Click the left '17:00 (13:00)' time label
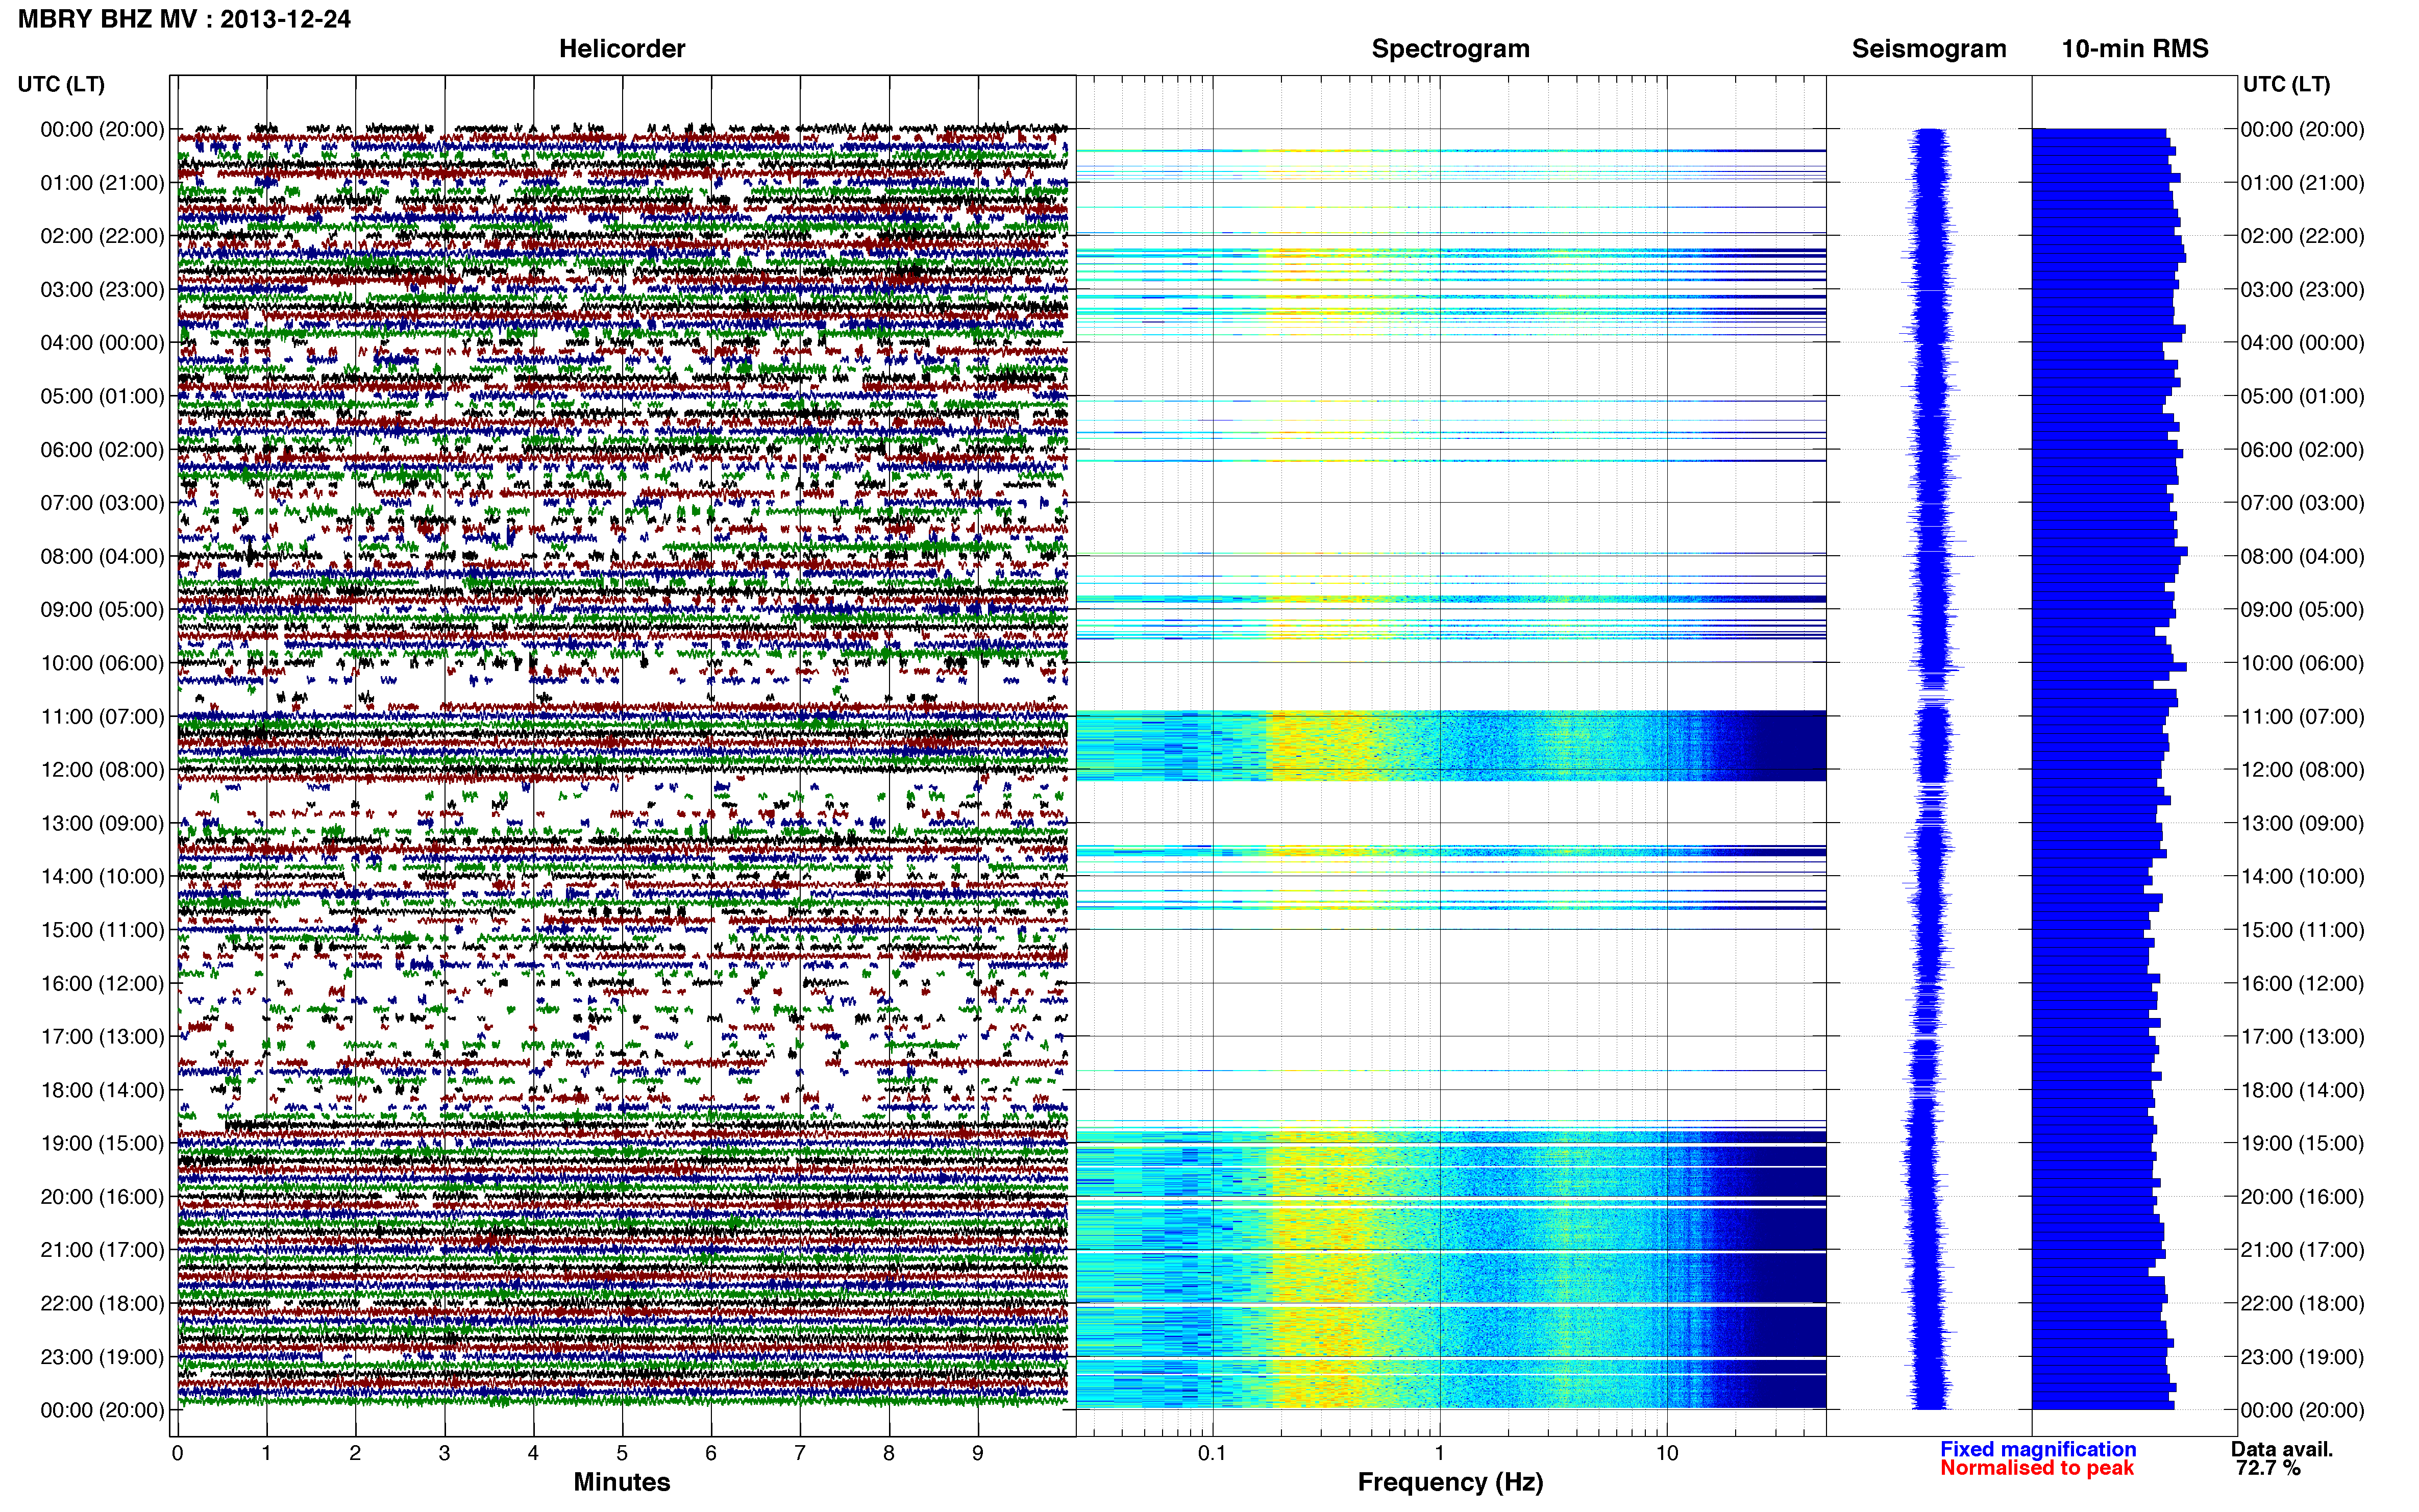This screenshot has width=2419, height=1512. click(102, 1036)
